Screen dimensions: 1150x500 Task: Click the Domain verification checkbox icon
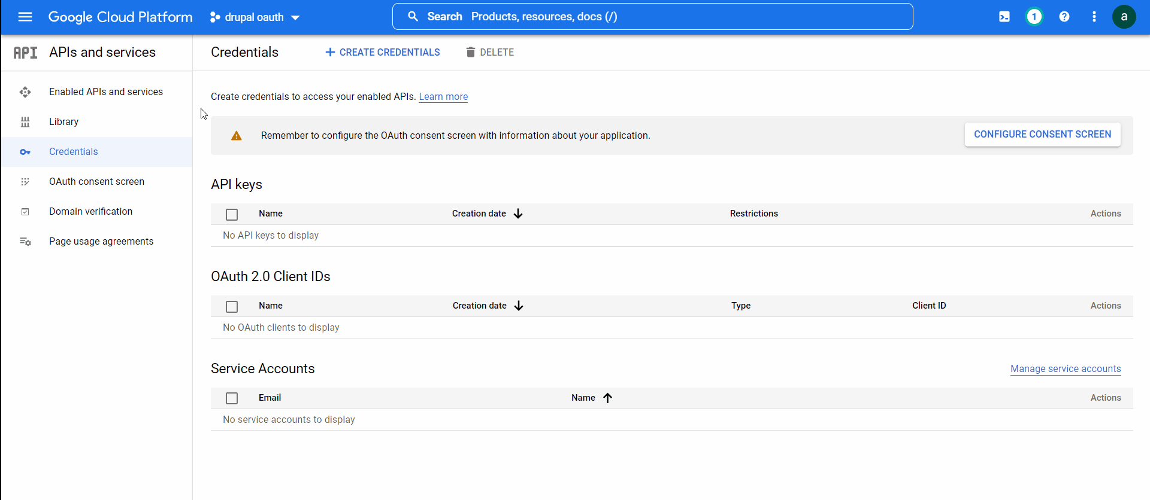(x=25, y=212)
